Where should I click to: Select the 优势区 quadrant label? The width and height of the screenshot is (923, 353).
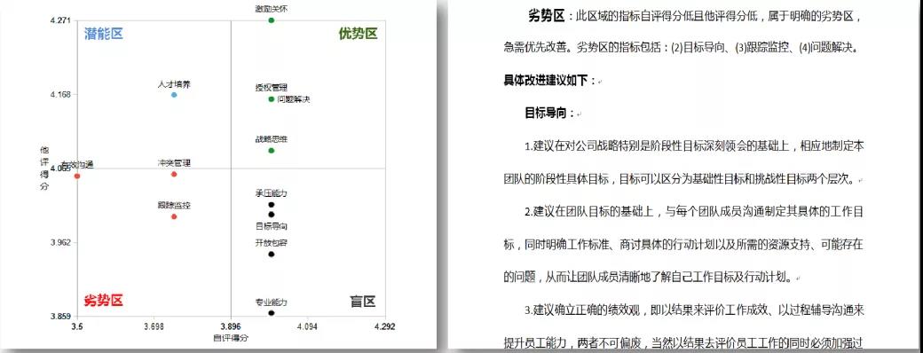[x=358, y=34]
